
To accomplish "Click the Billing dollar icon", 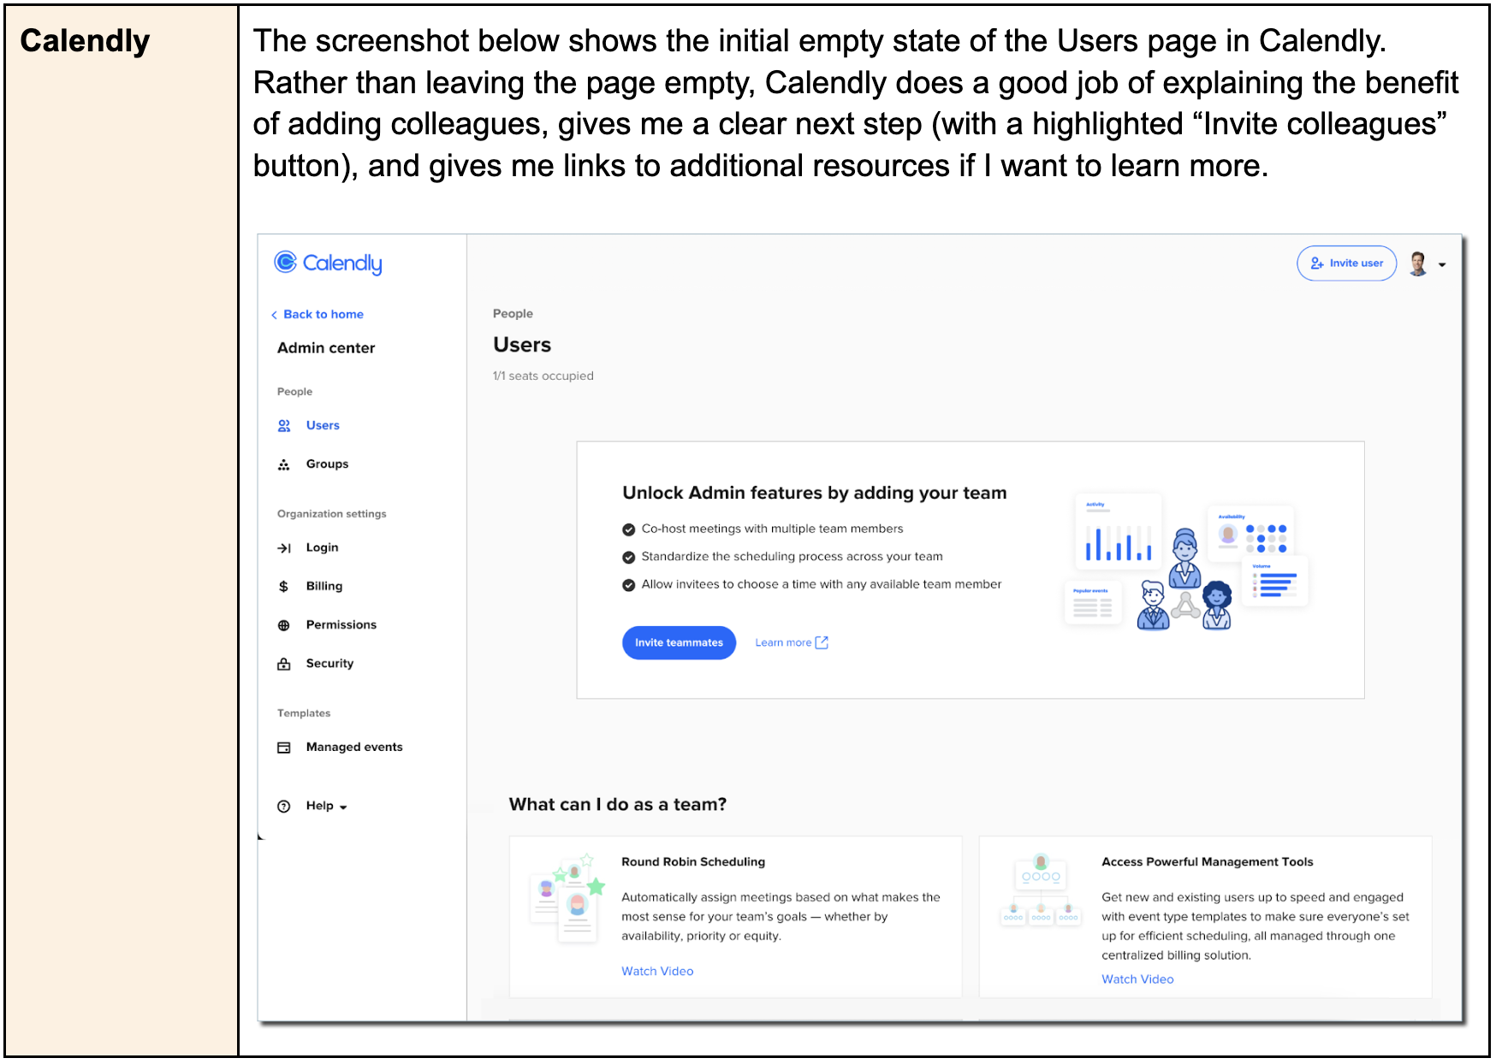I will click(x=283, y=587).
